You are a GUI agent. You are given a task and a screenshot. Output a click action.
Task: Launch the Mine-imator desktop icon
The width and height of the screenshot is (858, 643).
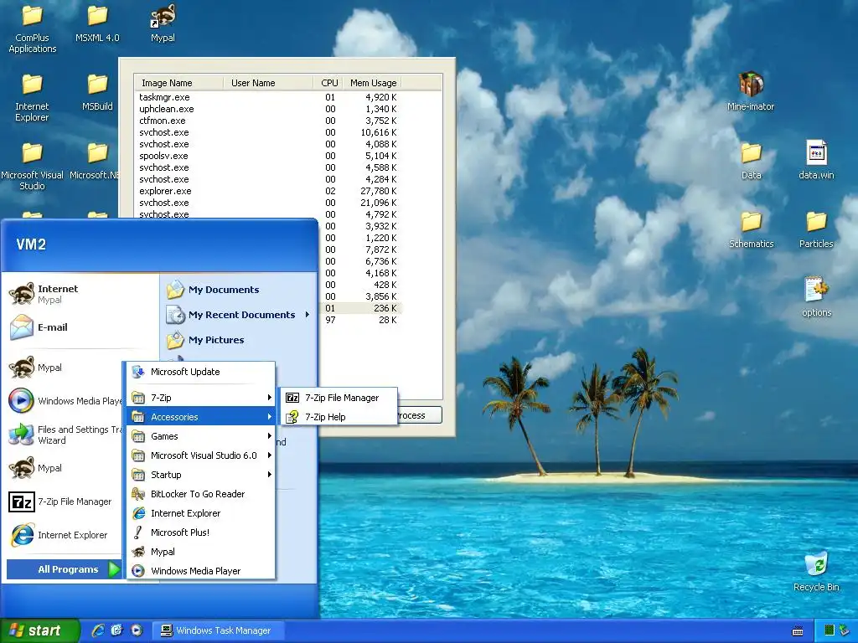tap(751, 91)
